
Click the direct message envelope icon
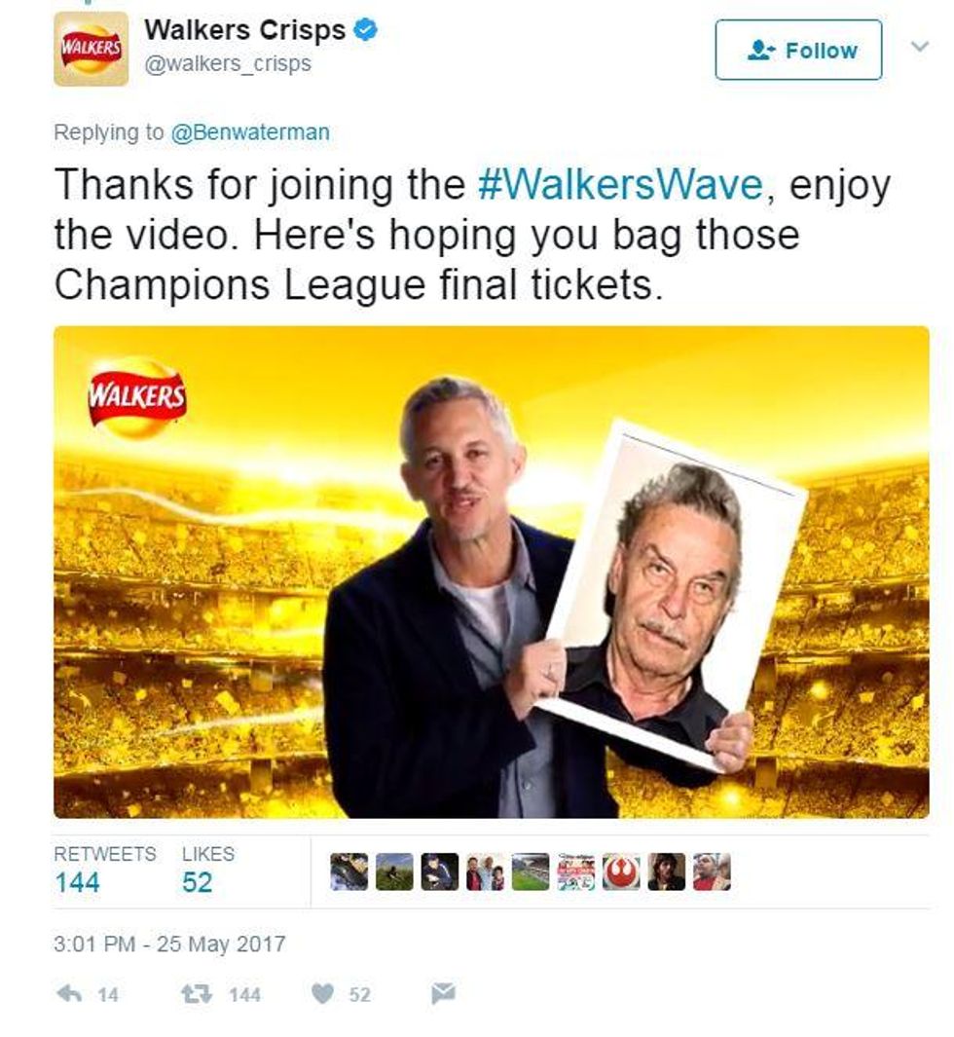pyautogui.click(x=443, y=993)
